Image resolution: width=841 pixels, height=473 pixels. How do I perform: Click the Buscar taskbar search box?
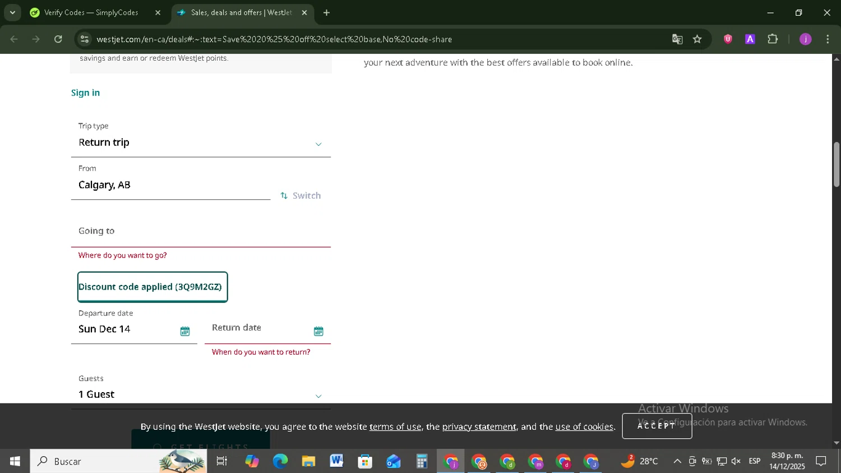[x=118, y=461]
